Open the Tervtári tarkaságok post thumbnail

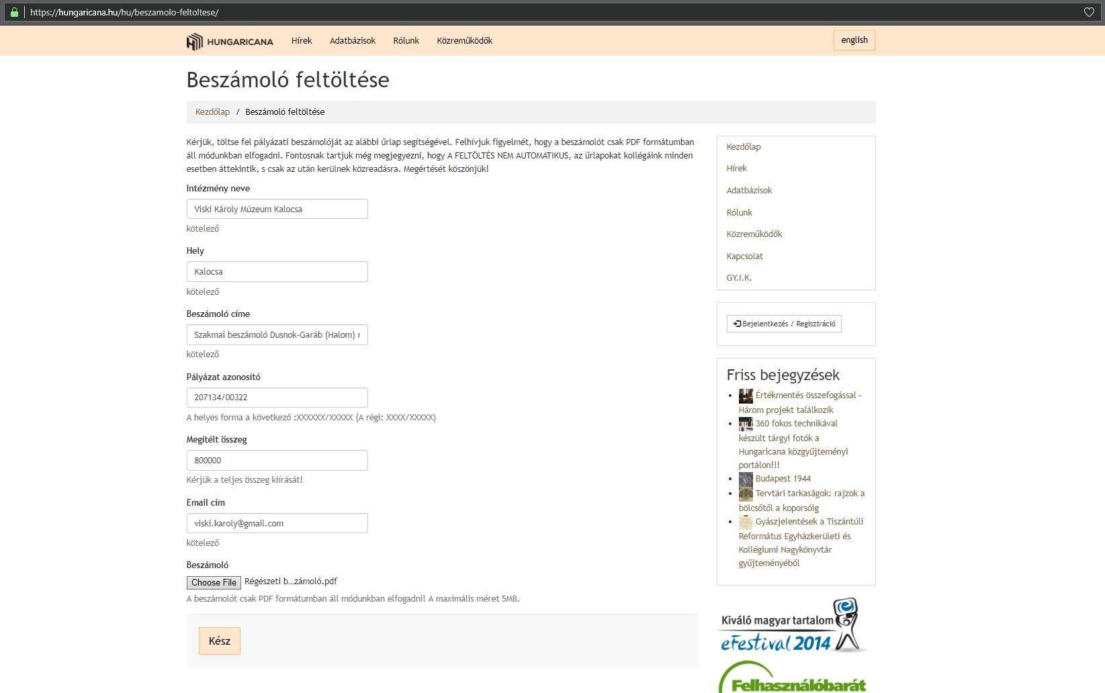tap(746, 494)
